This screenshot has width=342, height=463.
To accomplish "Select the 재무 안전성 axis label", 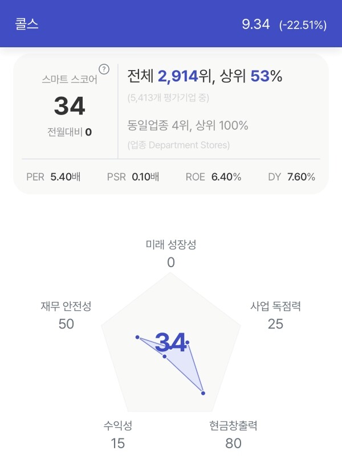I will (66, 306).
